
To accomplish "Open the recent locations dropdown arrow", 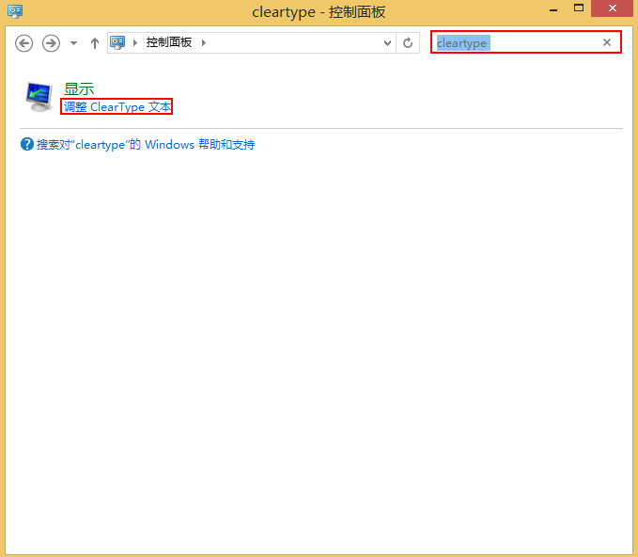I will coord(73,42).
